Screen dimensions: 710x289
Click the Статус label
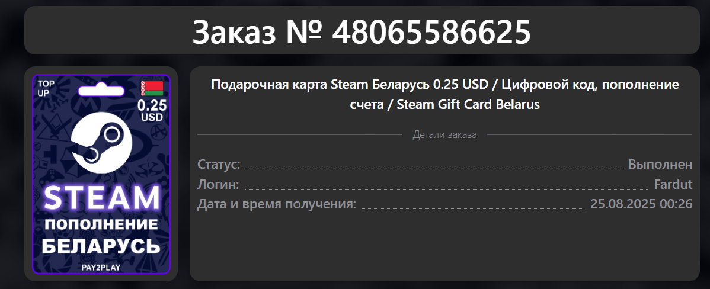coord(219,164)
